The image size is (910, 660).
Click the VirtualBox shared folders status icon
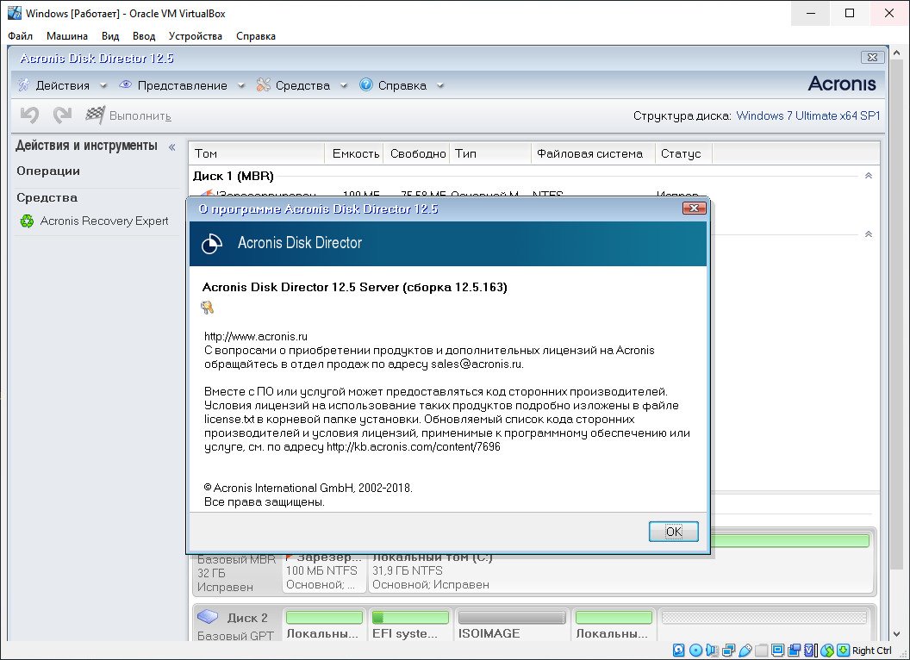[762, 651]
